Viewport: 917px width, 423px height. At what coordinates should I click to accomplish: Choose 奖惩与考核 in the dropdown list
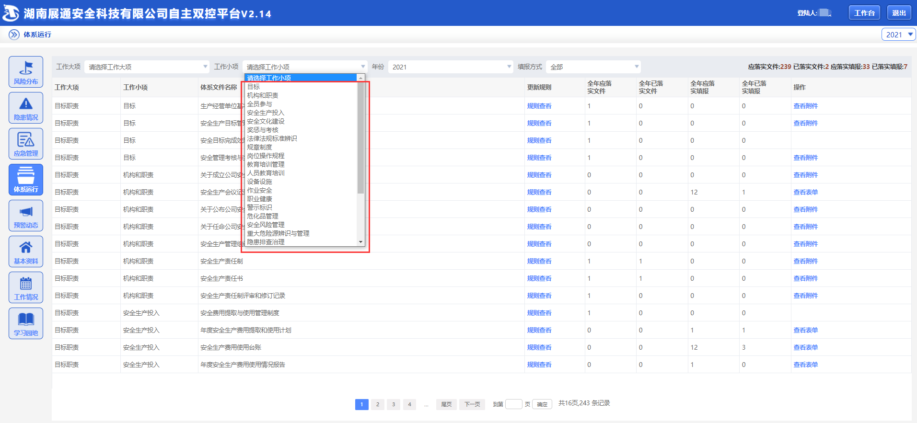tap(302, 130)
